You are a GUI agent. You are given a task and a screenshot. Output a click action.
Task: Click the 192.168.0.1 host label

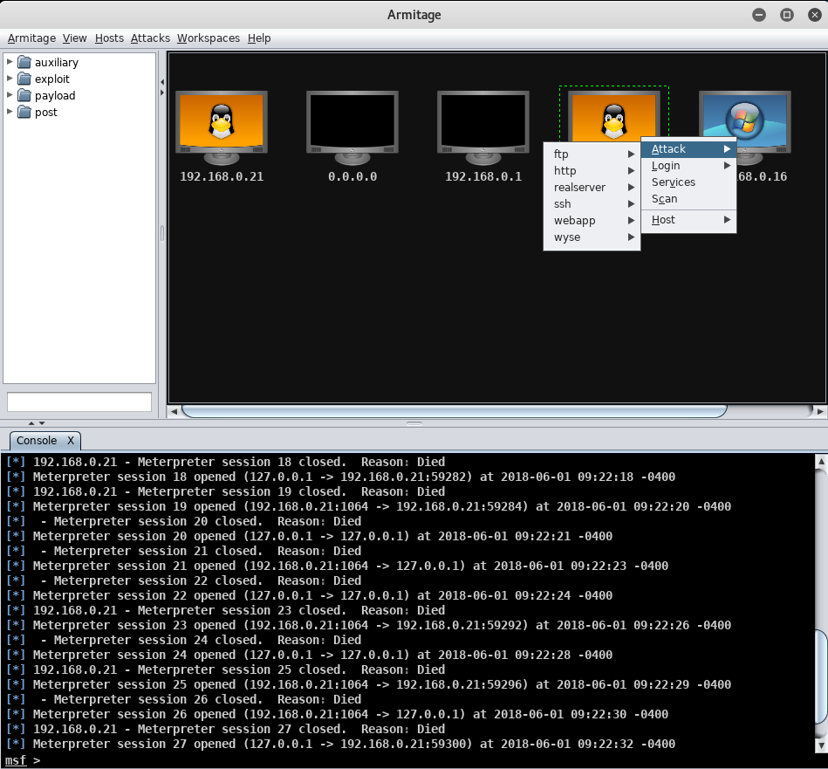pyautogui.click(x=483, y=176)
